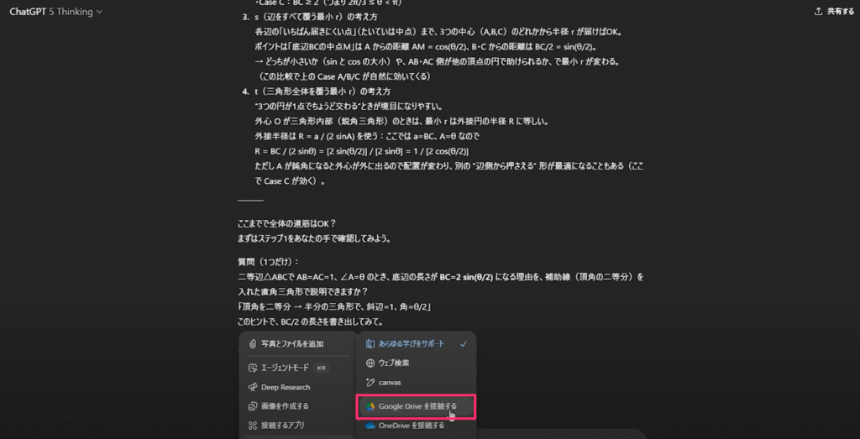Click the 新規 badge beside エージェントモード
Viewport: 860px width, 439px height.
(322, 368)
